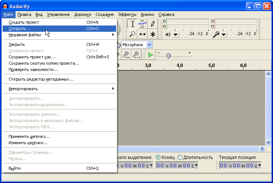The image size is (273, 183).
Task: Click the Fit Project zoom icon
Action: pos(136,55)
